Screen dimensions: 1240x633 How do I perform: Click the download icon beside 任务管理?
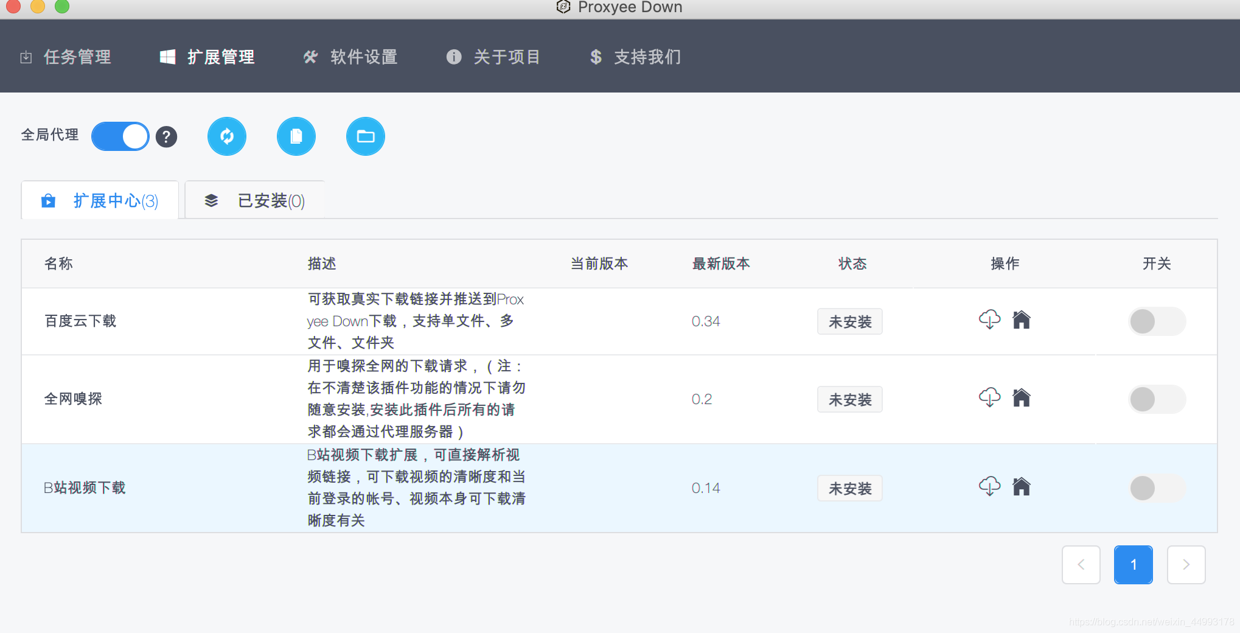(26, 57)
